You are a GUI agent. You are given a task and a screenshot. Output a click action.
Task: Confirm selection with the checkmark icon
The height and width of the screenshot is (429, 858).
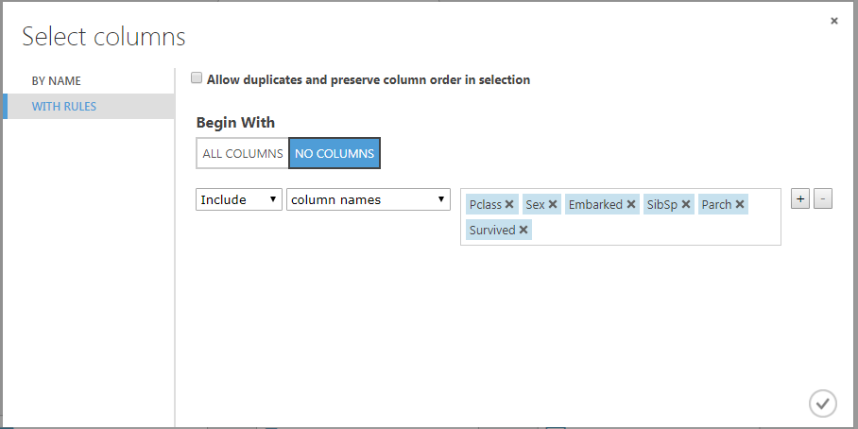click(x=822, y=403)
